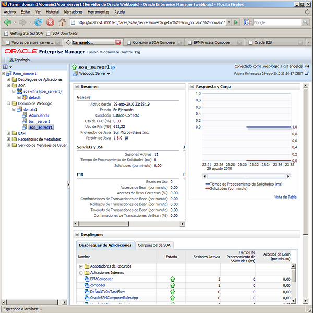
Task: Click the info icon beside soa_server1 title
Action: tap(113, 68)
